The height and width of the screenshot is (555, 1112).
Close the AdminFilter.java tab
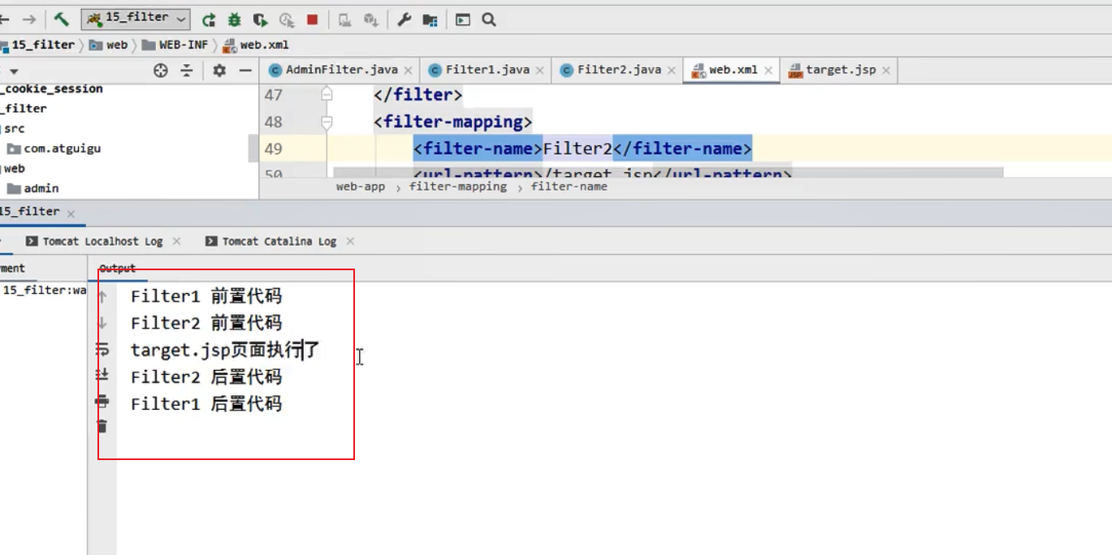click(x=408, y=71)
